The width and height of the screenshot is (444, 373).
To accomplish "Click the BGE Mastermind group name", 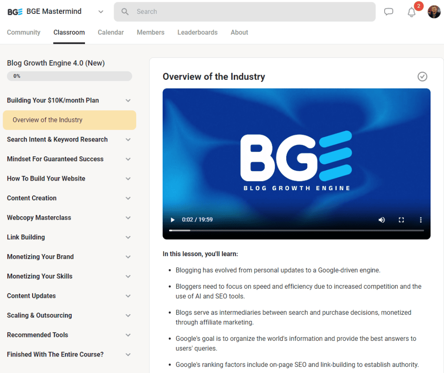I will [x=54, y=11].
